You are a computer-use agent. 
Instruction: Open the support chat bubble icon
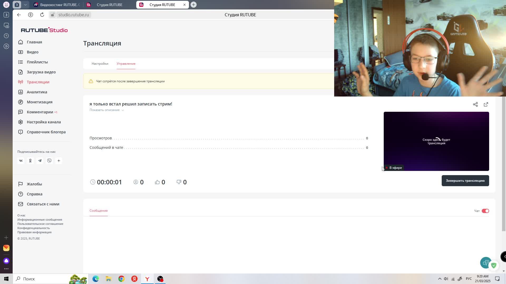click(x=485, y=262)
